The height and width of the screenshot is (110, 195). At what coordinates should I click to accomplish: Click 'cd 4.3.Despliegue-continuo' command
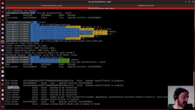tap(55, 24)
